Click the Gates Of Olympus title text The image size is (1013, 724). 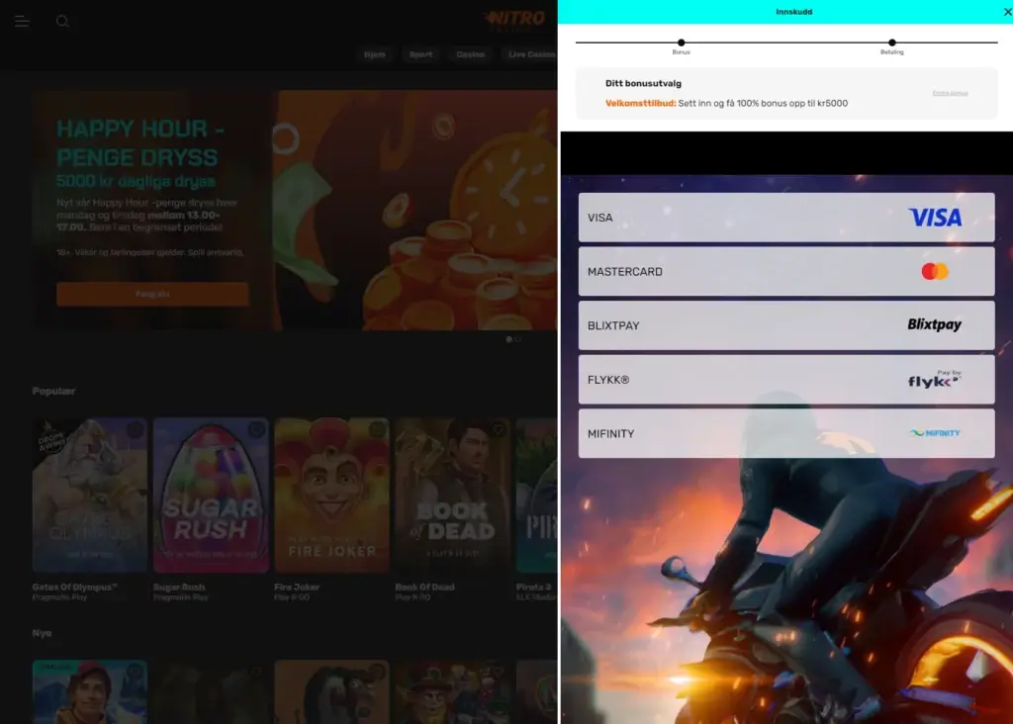pos(75,588)
